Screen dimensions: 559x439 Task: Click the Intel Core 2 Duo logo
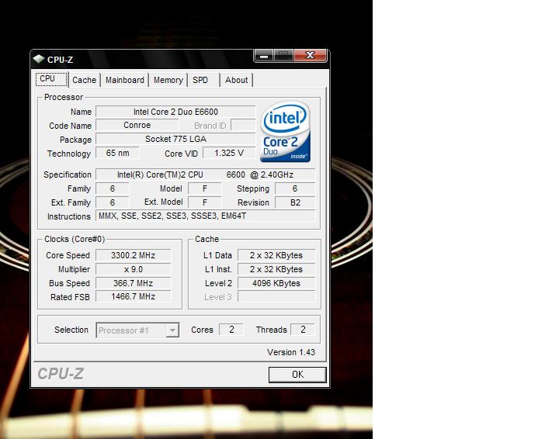point(285,132)
